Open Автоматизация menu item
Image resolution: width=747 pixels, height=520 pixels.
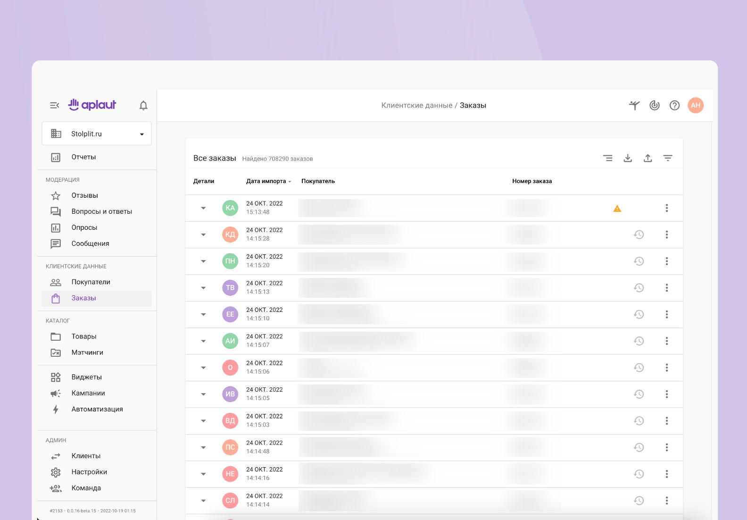[97, 409]
